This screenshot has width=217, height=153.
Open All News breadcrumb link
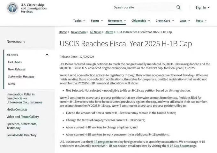point(95,32)
